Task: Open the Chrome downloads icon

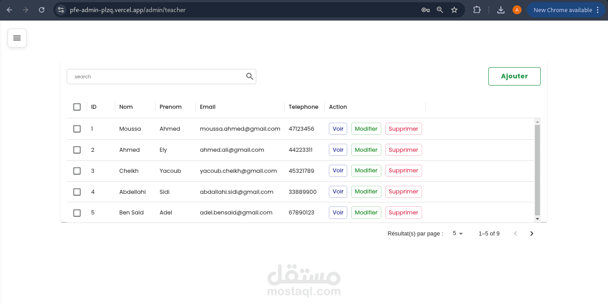Action: [x=501, y=10]
